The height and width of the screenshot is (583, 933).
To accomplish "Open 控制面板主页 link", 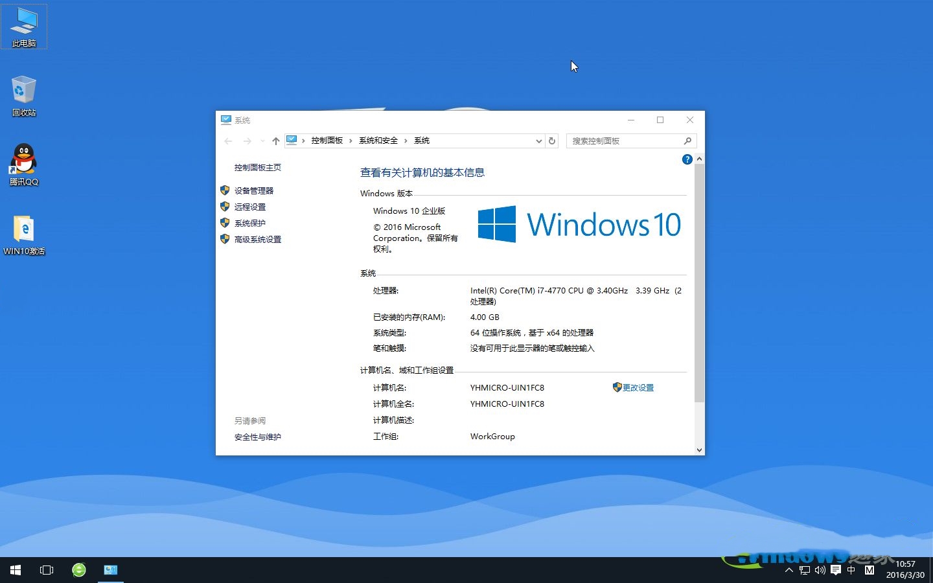I will point(258,167).
